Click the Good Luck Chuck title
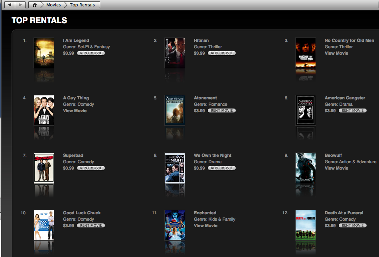 tap(82, 213)
